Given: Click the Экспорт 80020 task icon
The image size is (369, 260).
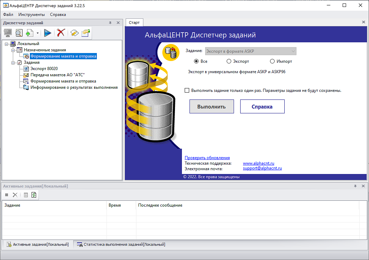Looking at the screenshot, I should click(x=26, y=69).
